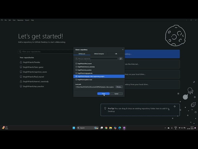Image resolution: width=198 pixels, height=149 pixels.
Task: Click the blue Clone button in the dialog
Action: click(x=103, y=94)
